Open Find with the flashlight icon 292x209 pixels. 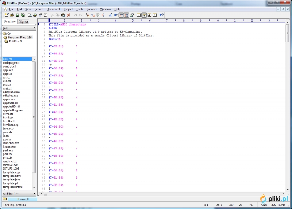click(x=87, y=15)
